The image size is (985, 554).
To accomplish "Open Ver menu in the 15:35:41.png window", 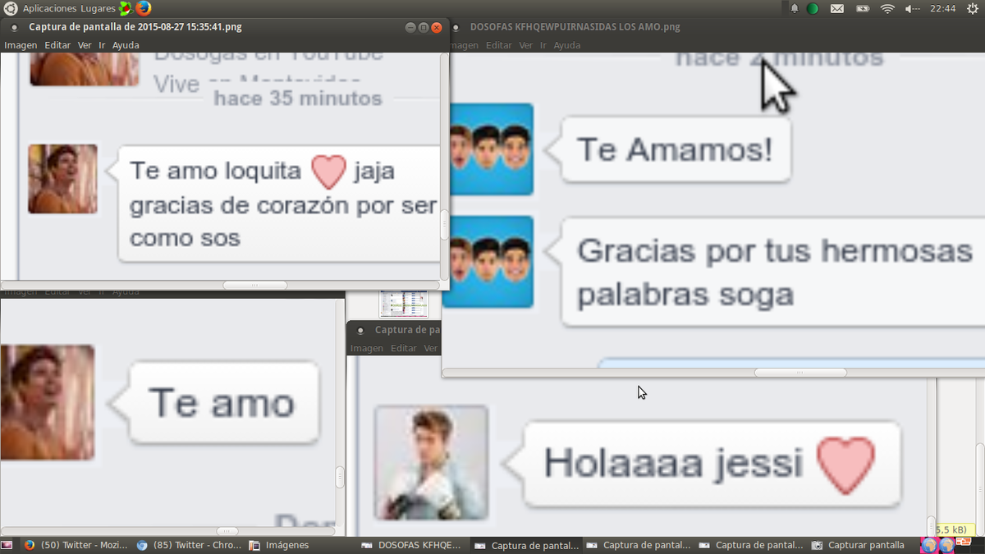I will coord(85,45).
